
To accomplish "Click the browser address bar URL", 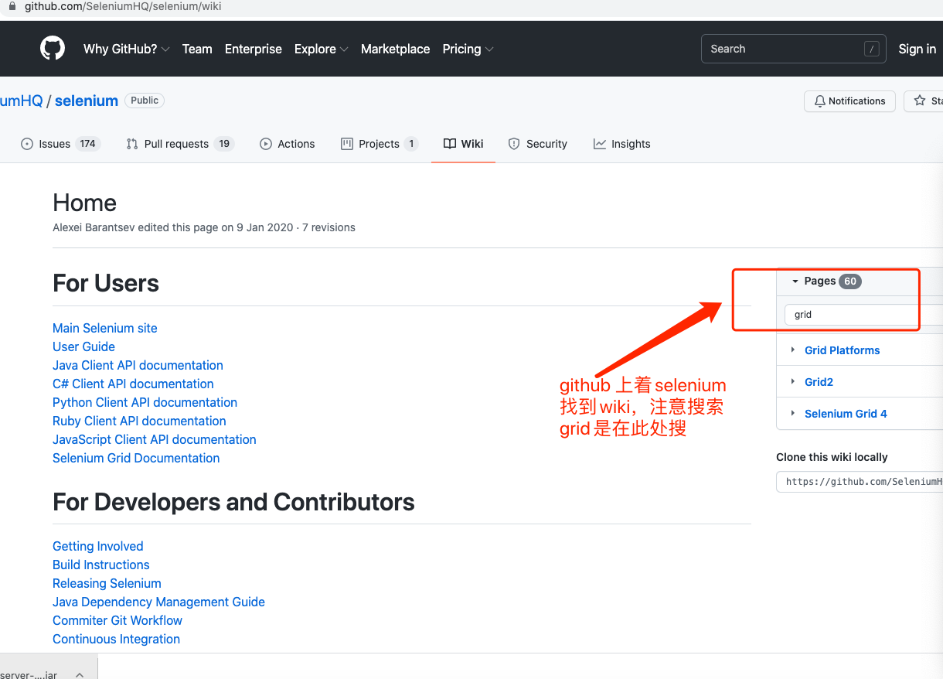I will point(124,7).
